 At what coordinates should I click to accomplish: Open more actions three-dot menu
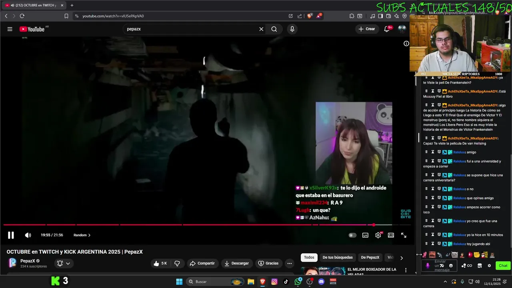[x=289, y=263]
